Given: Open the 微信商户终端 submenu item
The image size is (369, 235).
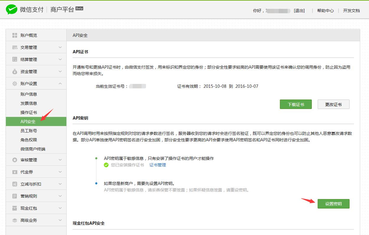Looking at the screenshot, I should pyautogui.click(x=33, y=149).
